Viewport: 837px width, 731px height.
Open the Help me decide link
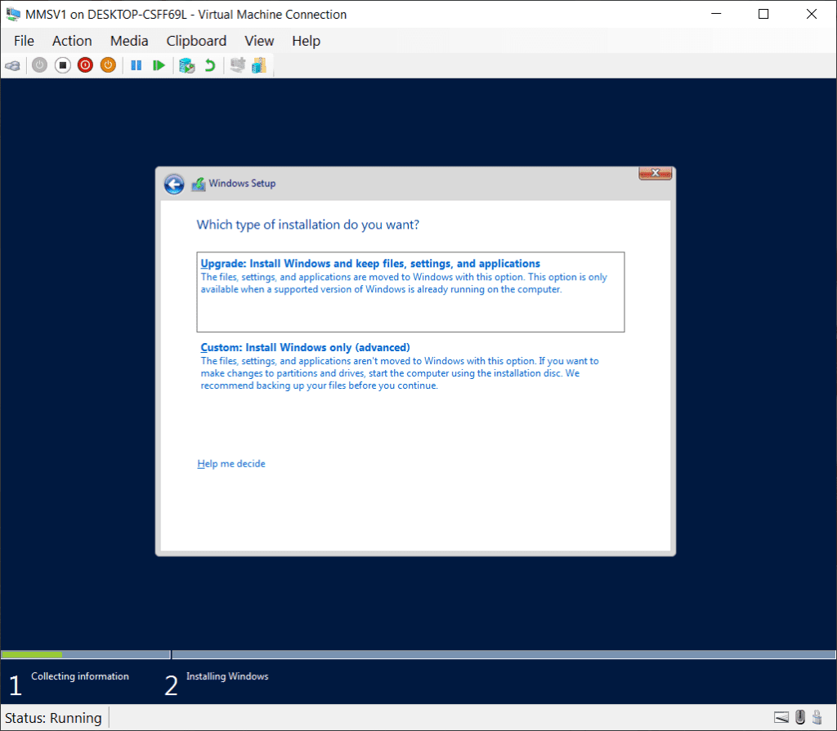(231, 464)
